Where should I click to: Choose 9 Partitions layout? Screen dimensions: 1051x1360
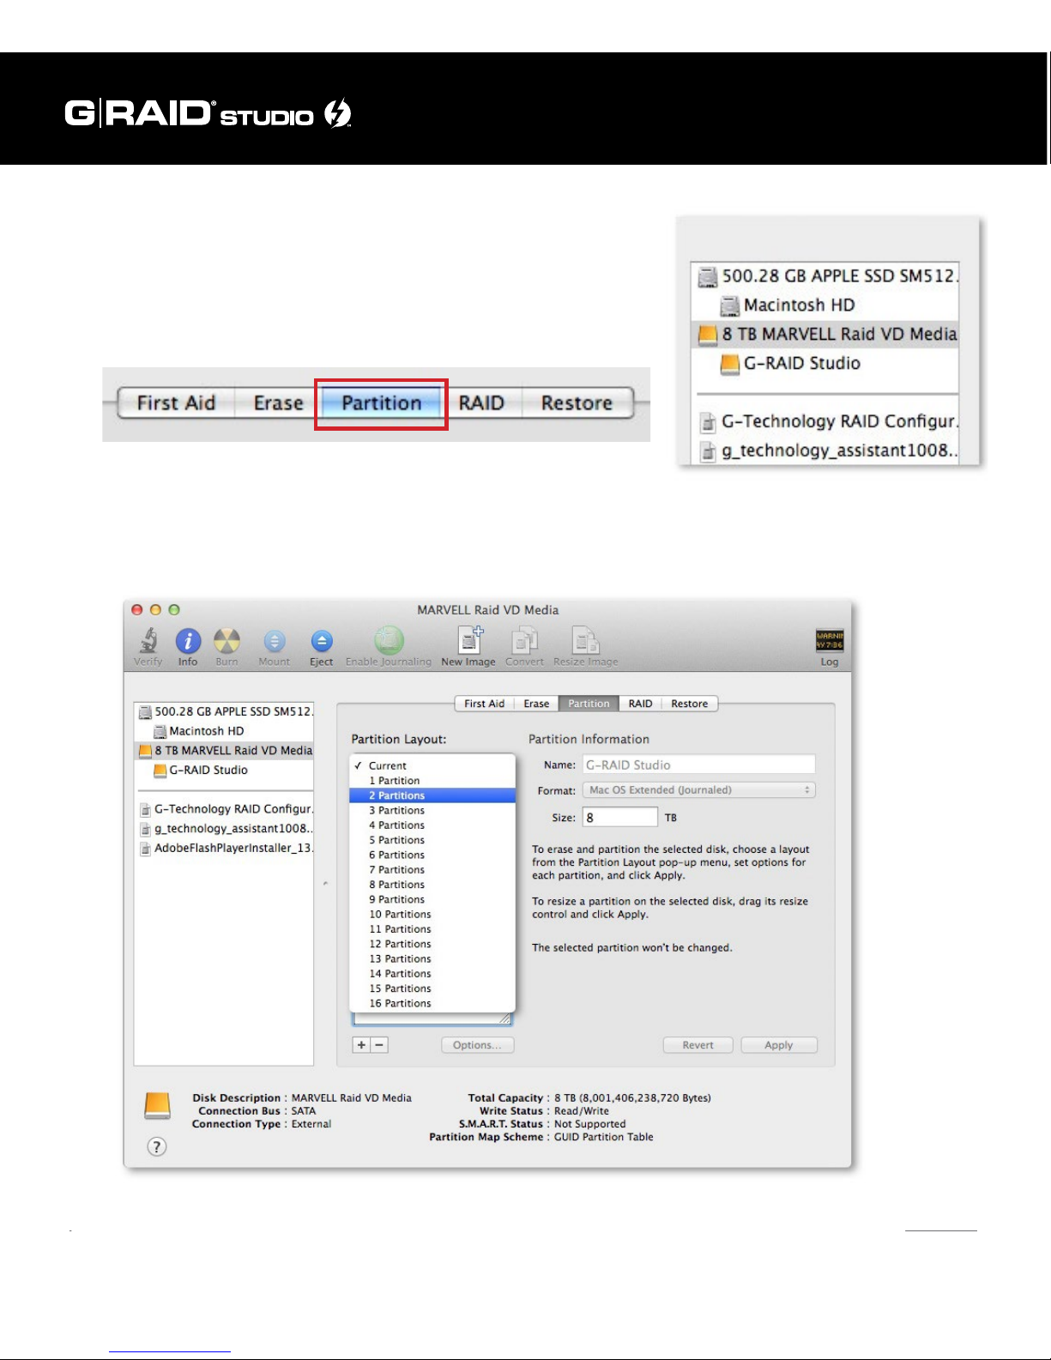[x=432, y=899]
